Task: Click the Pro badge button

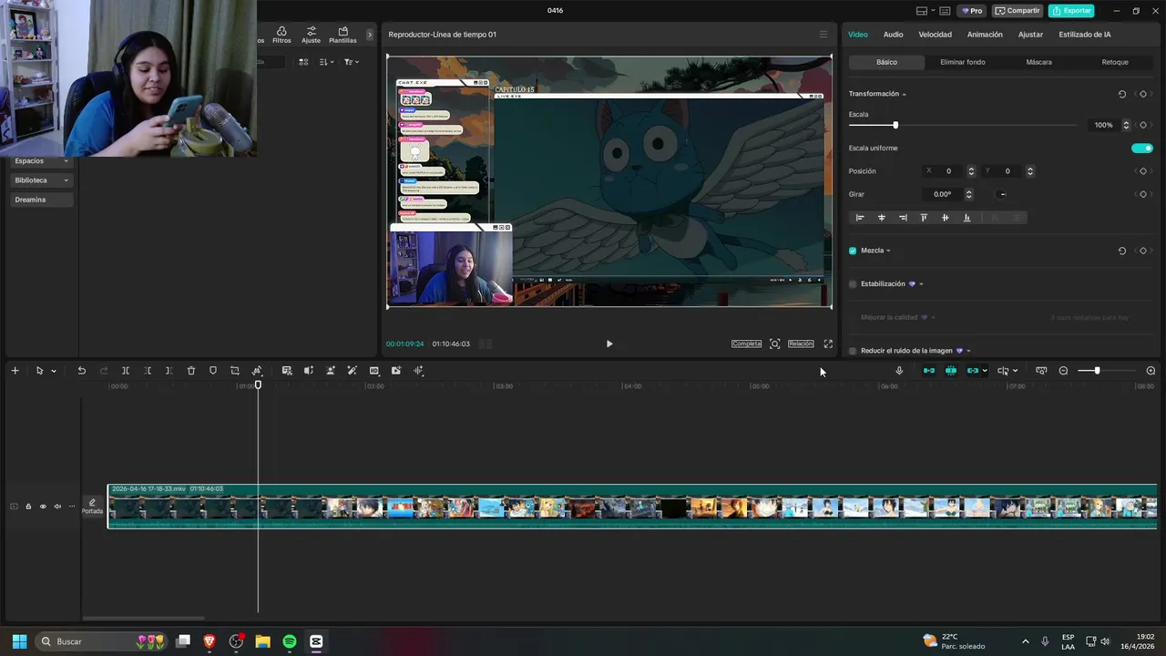Action: [971, 11]
